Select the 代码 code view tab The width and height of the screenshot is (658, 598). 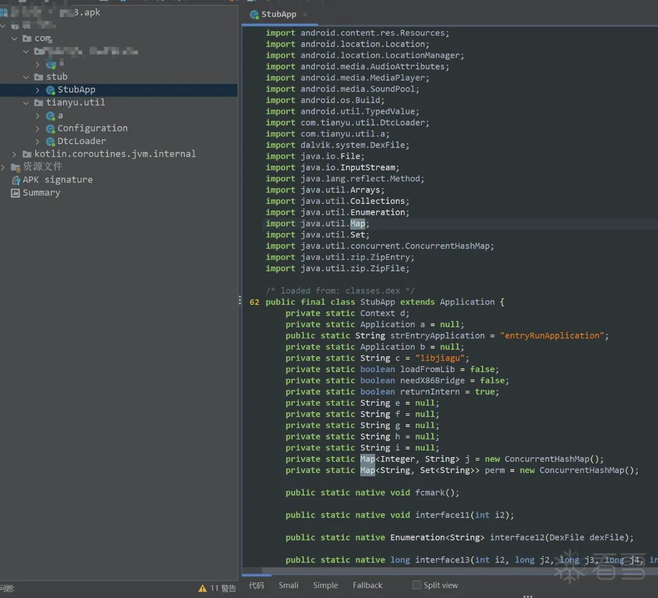pos(256,585)
